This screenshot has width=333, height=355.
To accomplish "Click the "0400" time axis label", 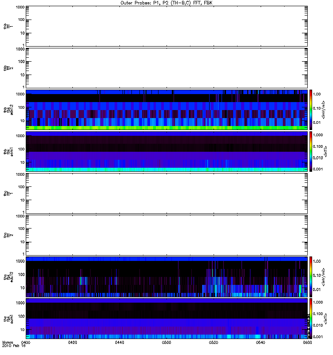I will point(26,343).
